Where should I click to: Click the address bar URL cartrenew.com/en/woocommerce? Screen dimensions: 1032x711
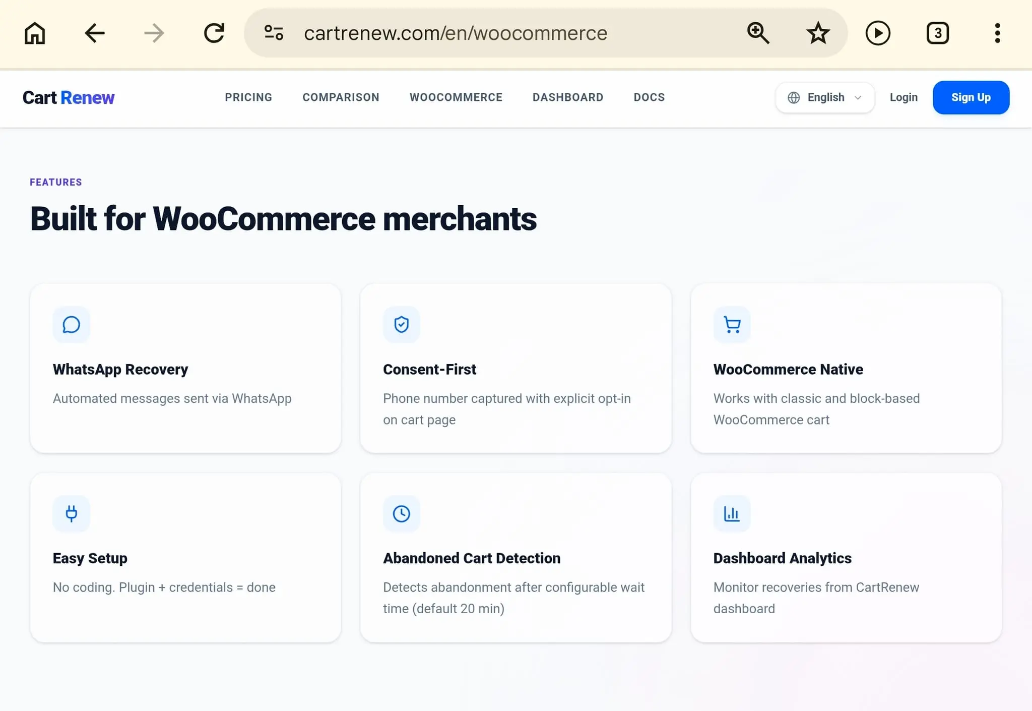[x=456, y=33]
